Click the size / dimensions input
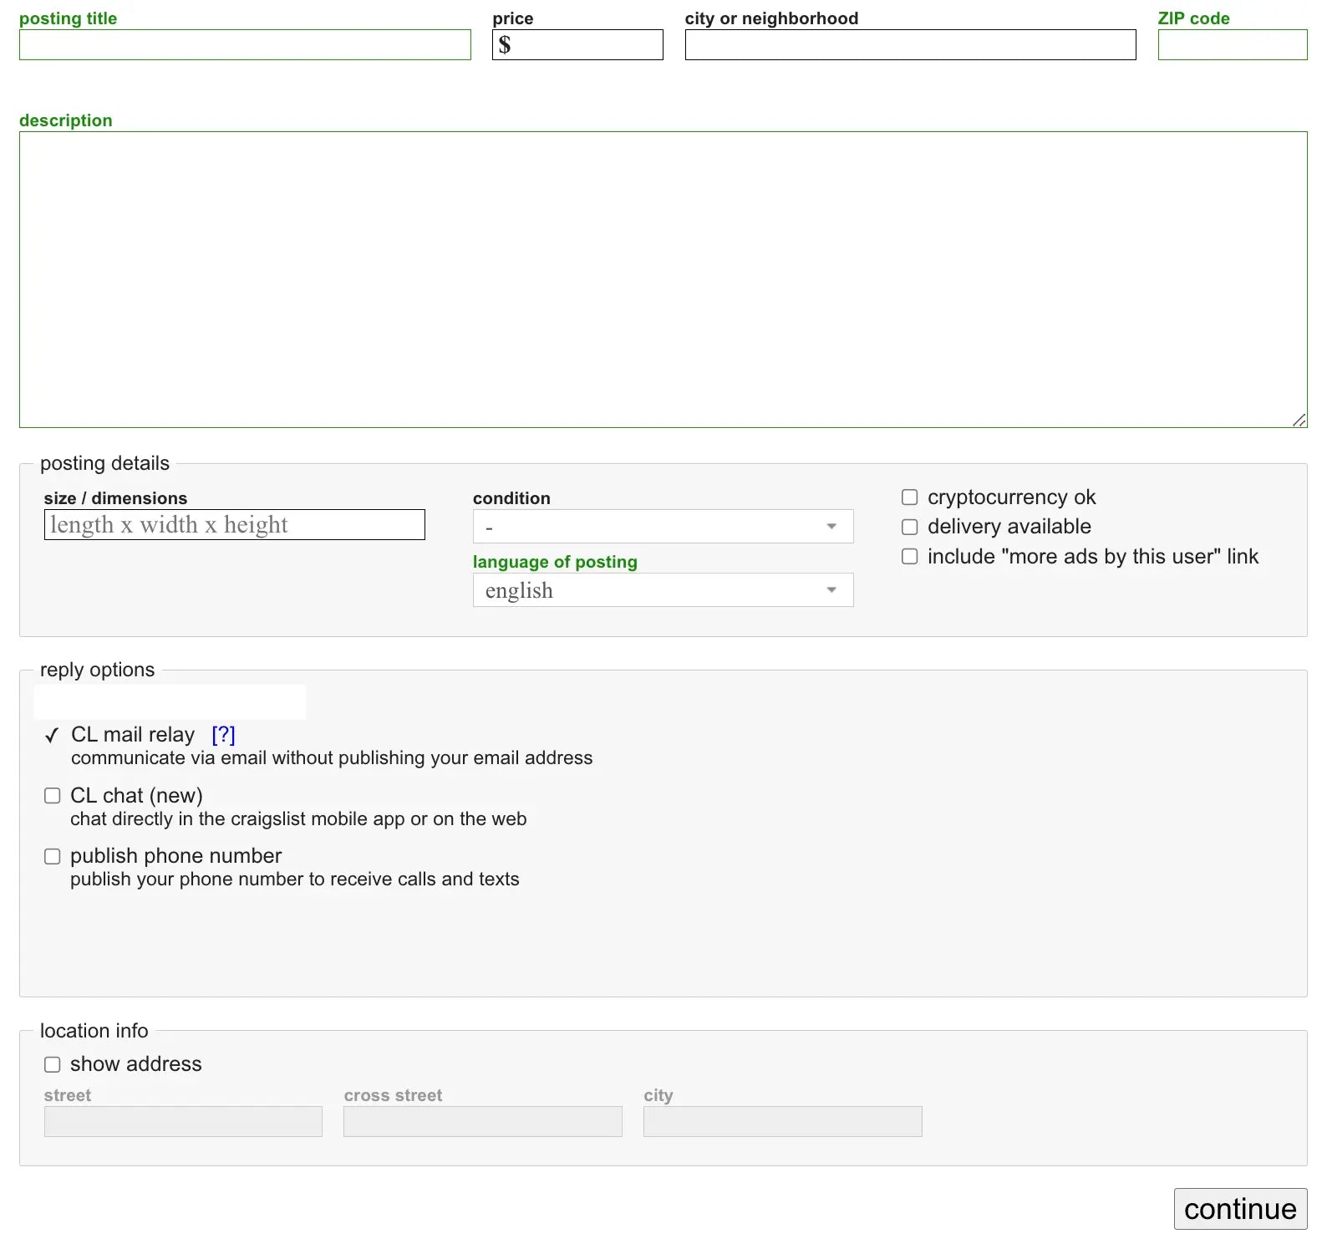1327x1239 pixels. pos(235,525)
